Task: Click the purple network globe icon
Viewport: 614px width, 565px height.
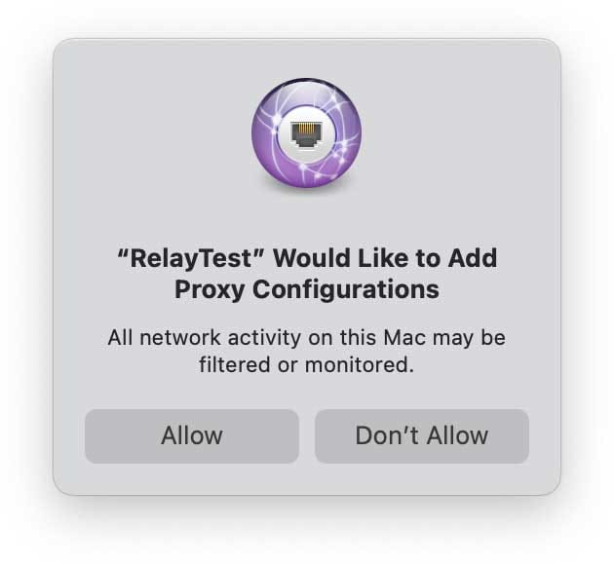Action: pos(306,133)
